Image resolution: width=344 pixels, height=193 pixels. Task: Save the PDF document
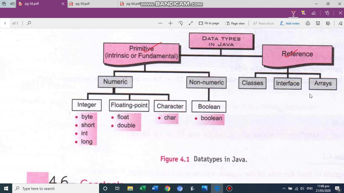[x=318, y=23]
